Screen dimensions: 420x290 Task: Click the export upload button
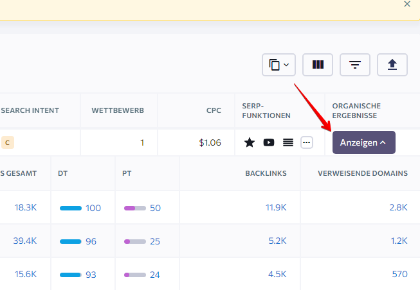coord(392,65)
